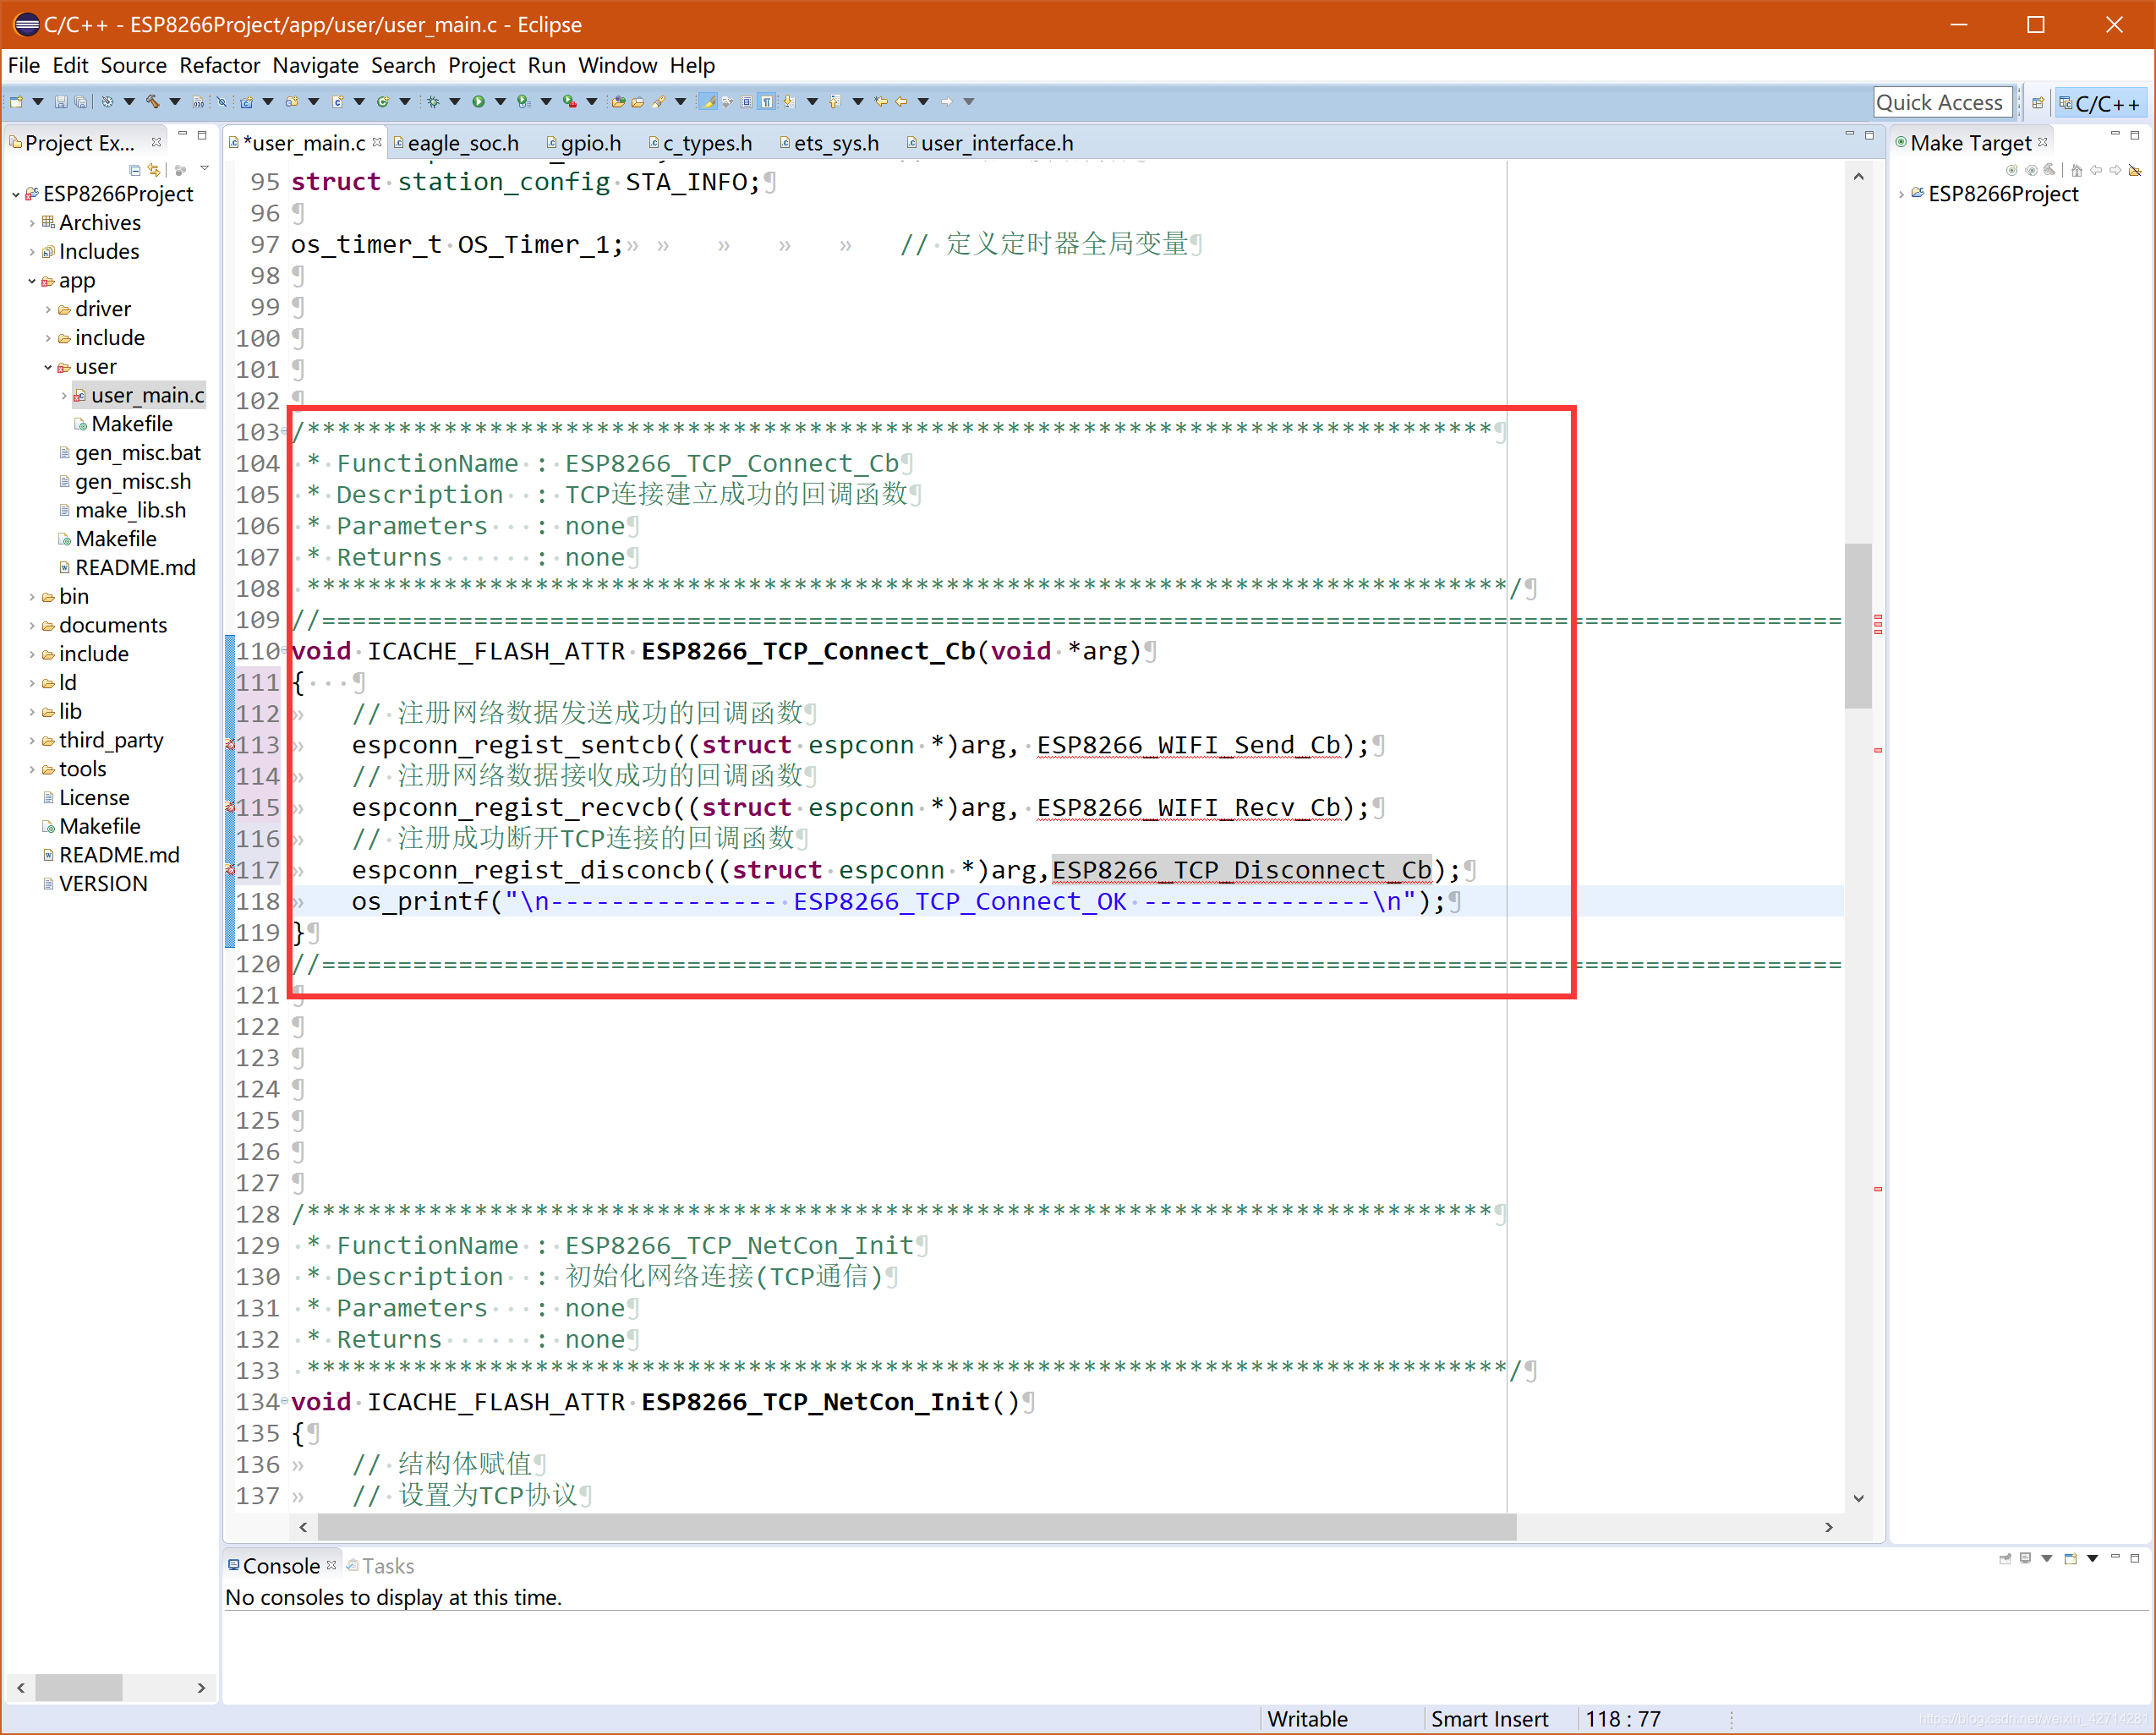Click the hammer Build icon in toolbar
2156x1735 pixels.
click(x=152, y=102)
